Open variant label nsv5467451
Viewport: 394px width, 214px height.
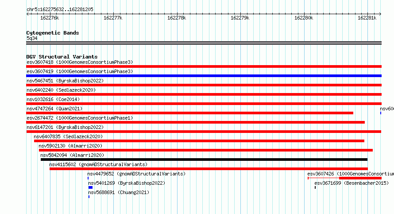[65, 81]
